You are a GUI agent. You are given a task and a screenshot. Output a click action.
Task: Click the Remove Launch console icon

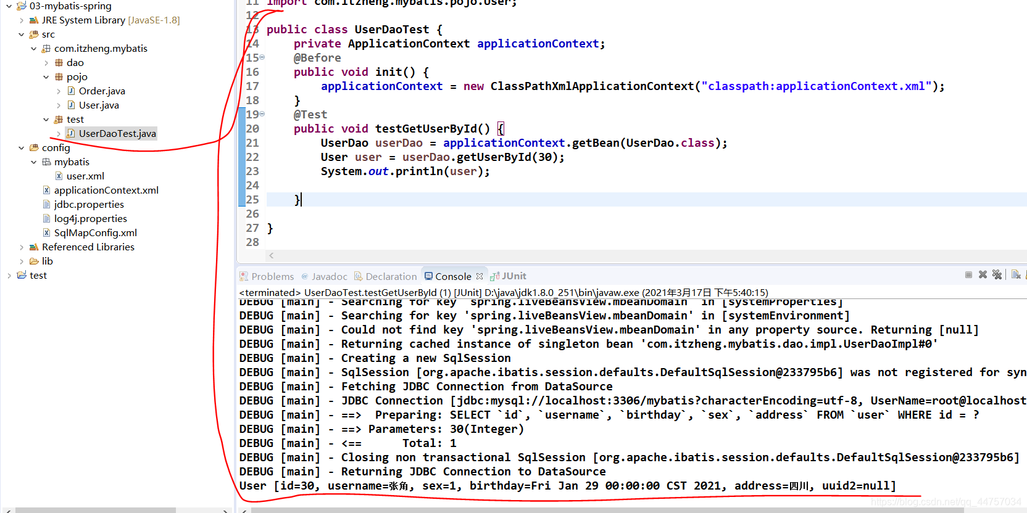[983, 275]
